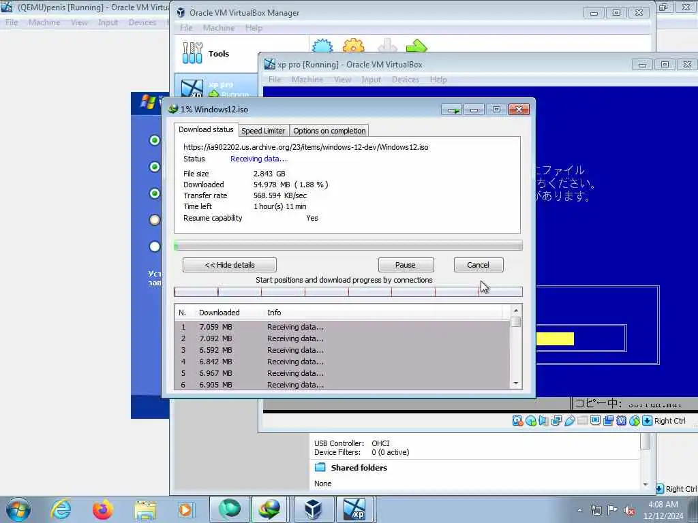Screen dimensions: 698x523
Task: Click the 1 hour(s) 11 min time left value
Action: tap(280, 206)
